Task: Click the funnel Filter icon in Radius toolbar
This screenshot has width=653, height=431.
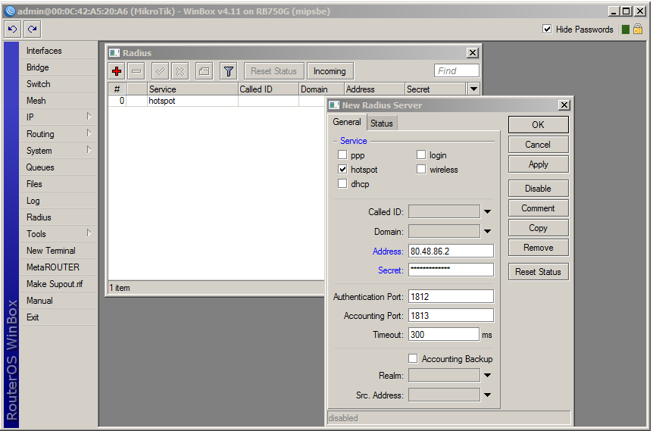Action: [228, 71]
